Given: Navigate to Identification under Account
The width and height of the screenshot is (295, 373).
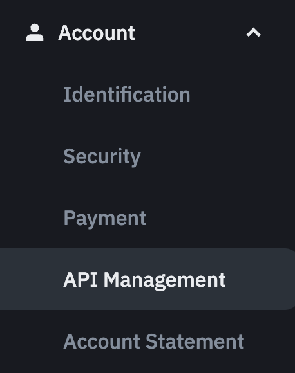Looking at the screenshot, I should click(127, 95).
